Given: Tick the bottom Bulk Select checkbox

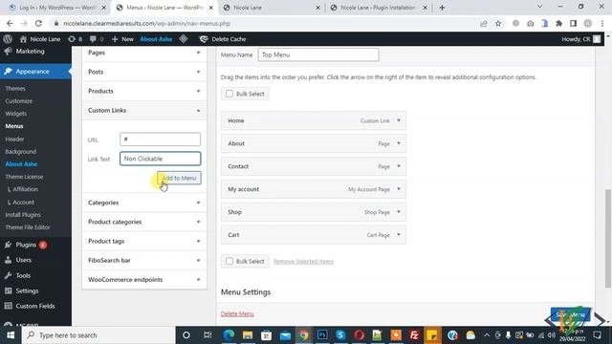Looking at the screenshot, I should tap(229, 261).
